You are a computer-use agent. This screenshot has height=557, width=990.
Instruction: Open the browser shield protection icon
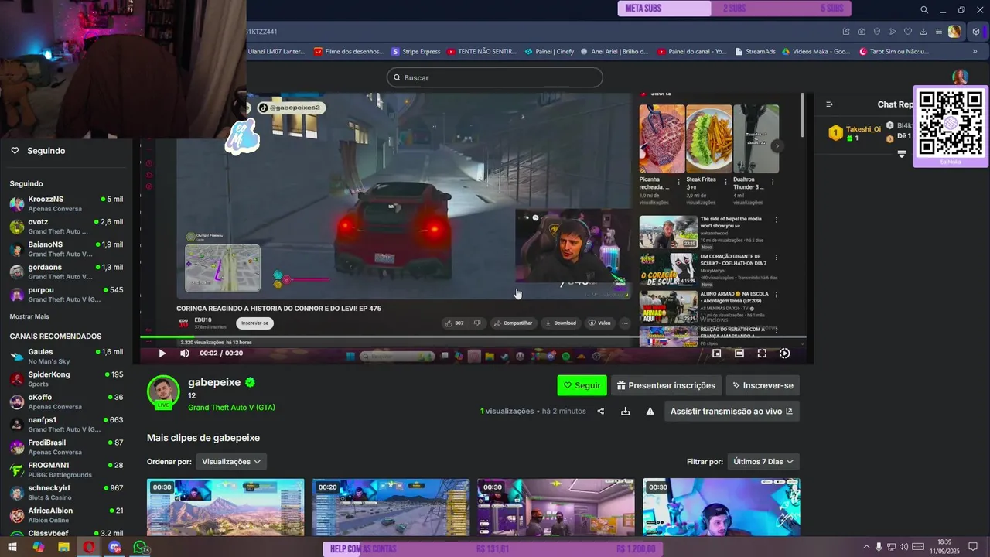877,32
